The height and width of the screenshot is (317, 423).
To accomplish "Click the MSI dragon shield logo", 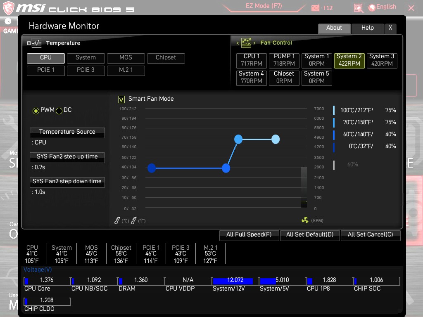I will coord(8,8).
